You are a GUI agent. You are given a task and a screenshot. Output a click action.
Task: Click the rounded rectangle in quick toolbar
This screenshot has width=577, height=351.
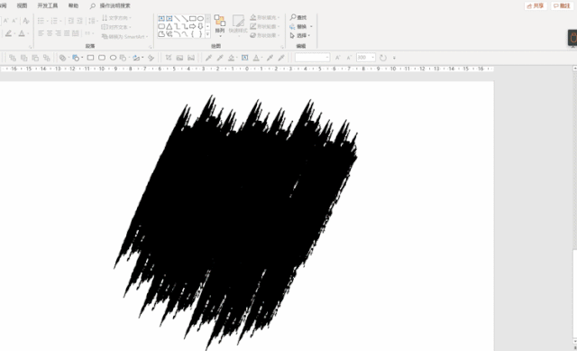102,58
